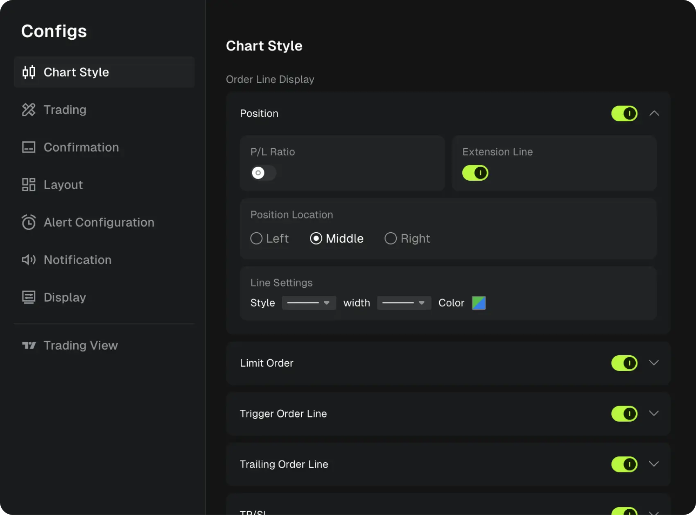Open Trading View section
Screen dimensions: 696x515
click(104, 345)
